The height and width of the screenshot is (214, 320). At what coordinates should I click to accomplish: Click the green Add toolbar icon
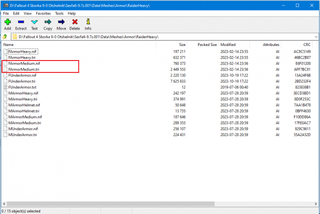click(x=7, y=22)
